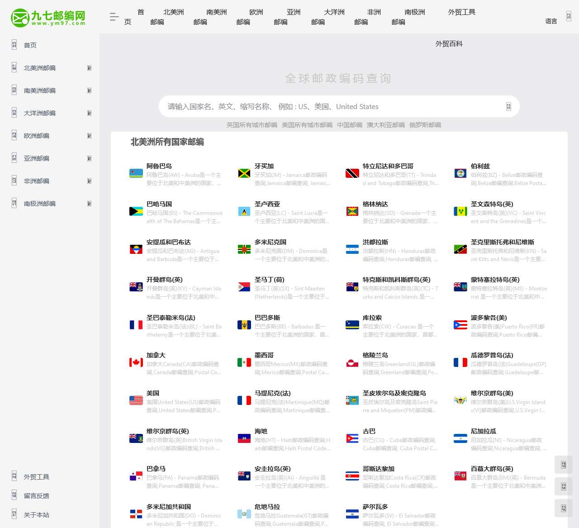
Task: Click the icon beside 北美洲邮编 in sidebar
Action: tap(14, 67)
